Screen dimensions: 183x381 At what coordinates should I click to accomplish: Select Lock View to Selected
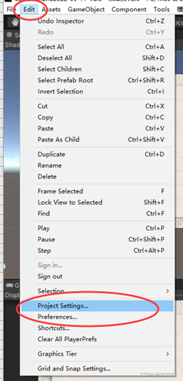click(97, 202)
